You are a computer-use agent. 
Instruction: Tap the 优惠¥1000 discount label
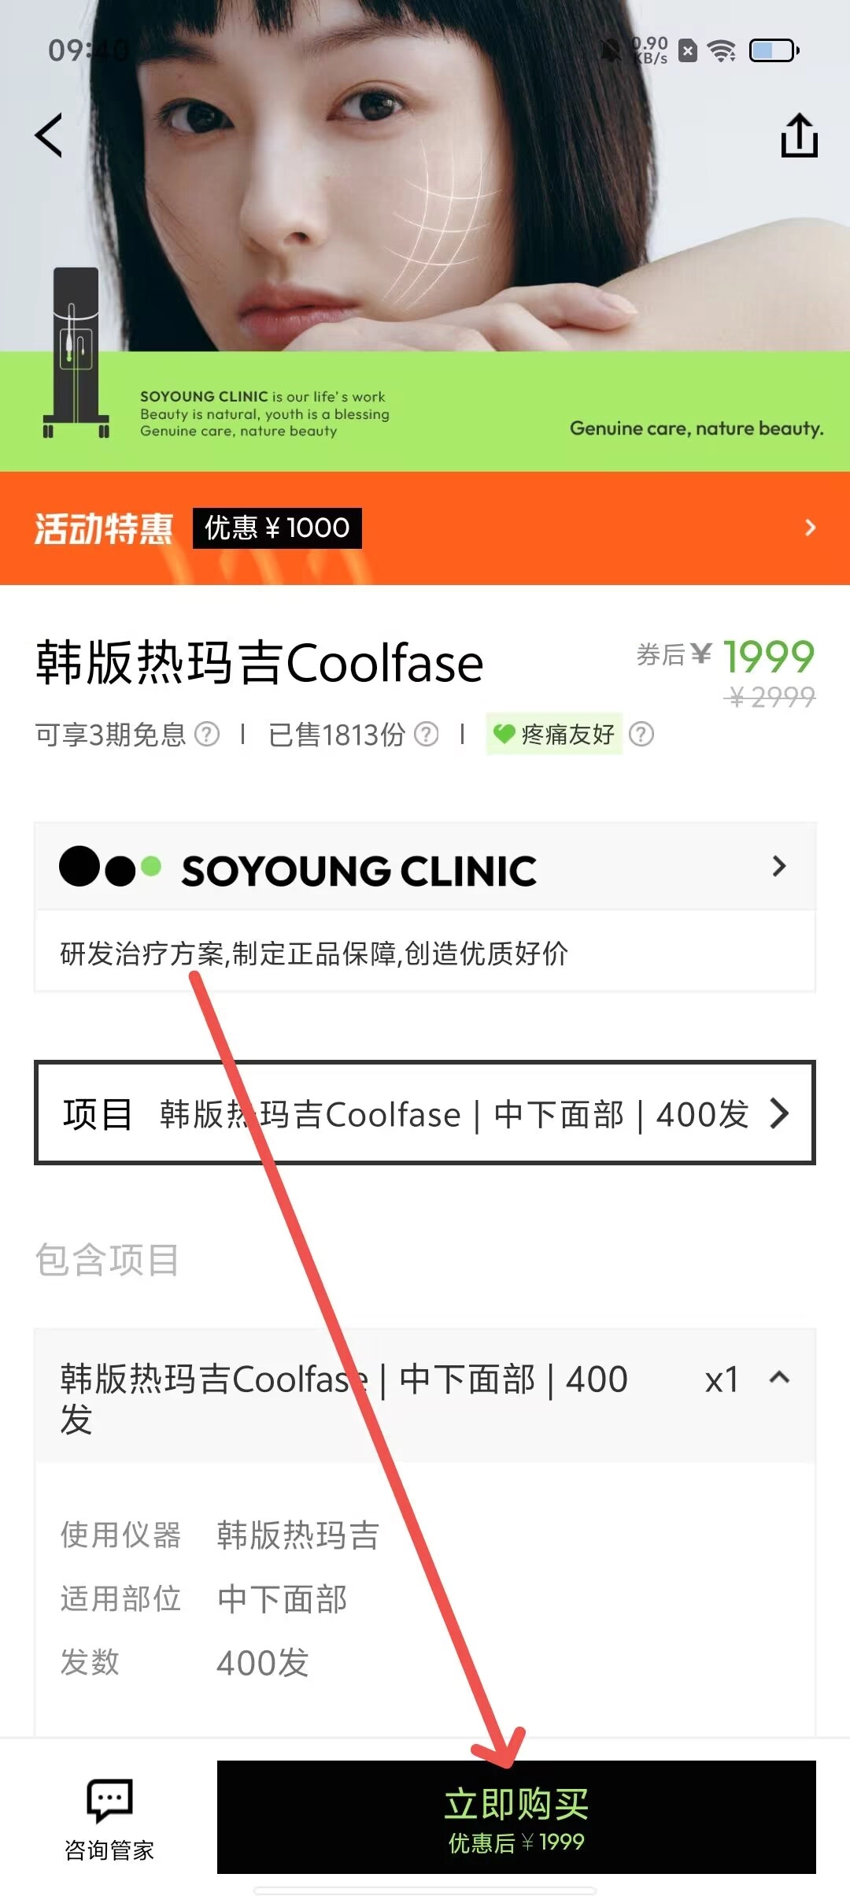point(277,528)
